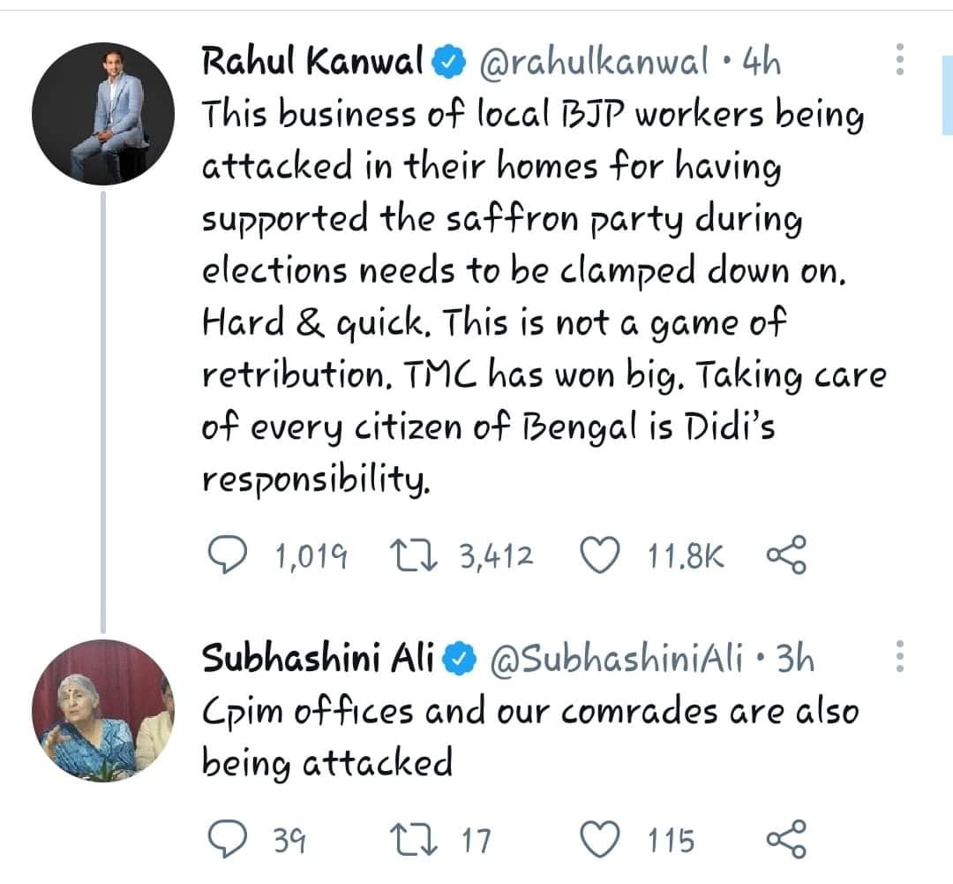Image resolution: width=953 pixels, height=884 pixels.
Task: Open Rahul Kanwal's display name
Action: pos(312,61)
